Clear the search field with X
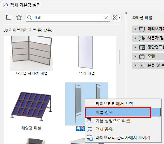This screenshot has height=144, width=164. 106,17
